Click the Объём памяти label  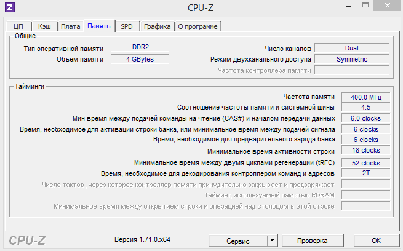point(80,59)
